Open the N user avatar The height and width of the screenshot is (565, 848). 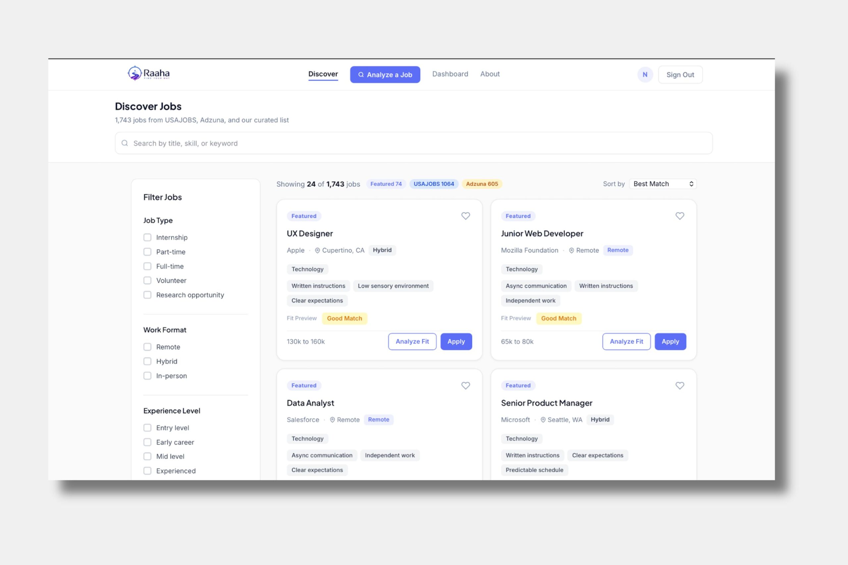pos(645,74)
